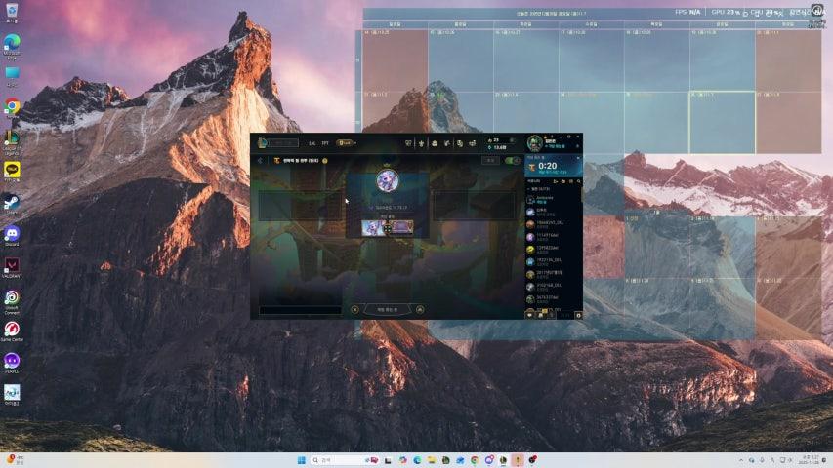Screen dimensions: 833x468
Task: Open the Windows Start menu
Action: tap(301, 460)
